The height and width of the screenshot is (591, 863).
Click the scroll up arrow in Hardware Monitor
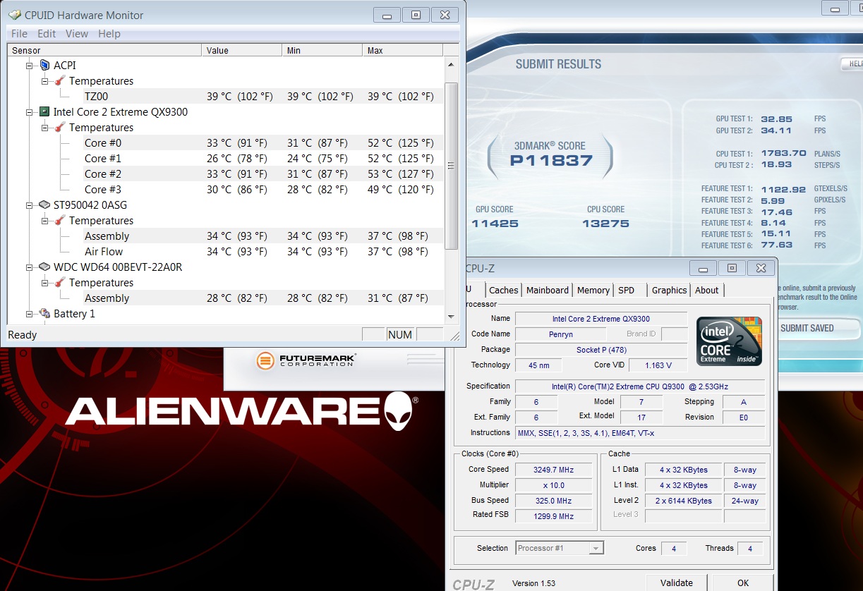pos(452,64)
